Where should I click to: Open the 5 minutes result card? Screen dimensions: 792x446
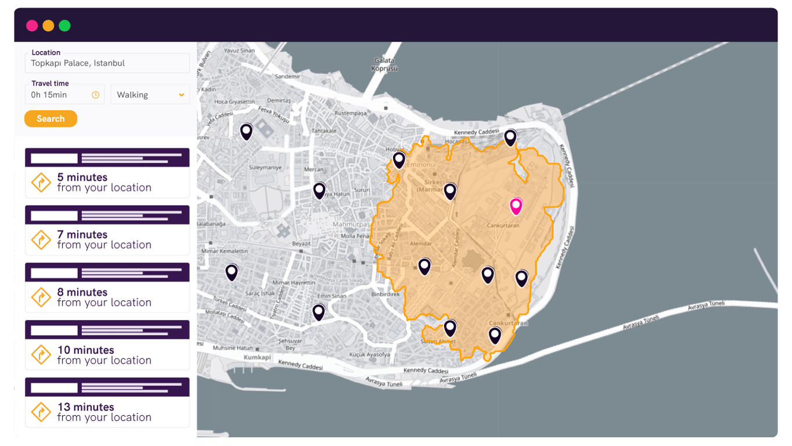point(107,173)
